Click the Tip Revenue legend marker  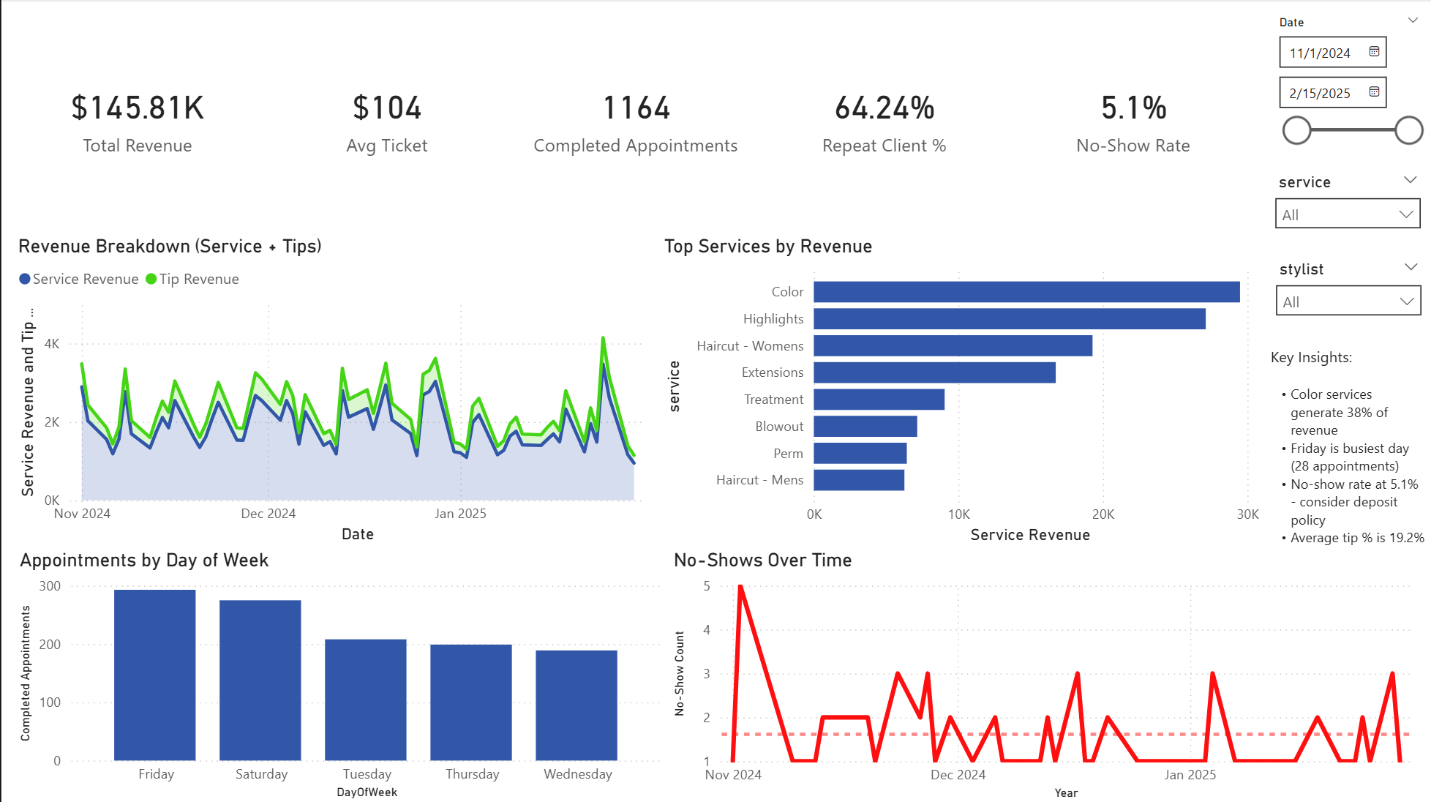[x=150, y=279]
